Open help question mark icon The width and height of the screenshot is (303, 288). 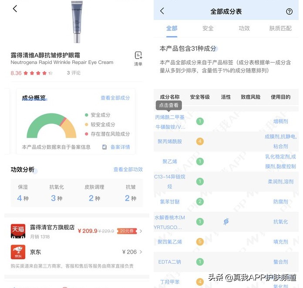point(289,12)
